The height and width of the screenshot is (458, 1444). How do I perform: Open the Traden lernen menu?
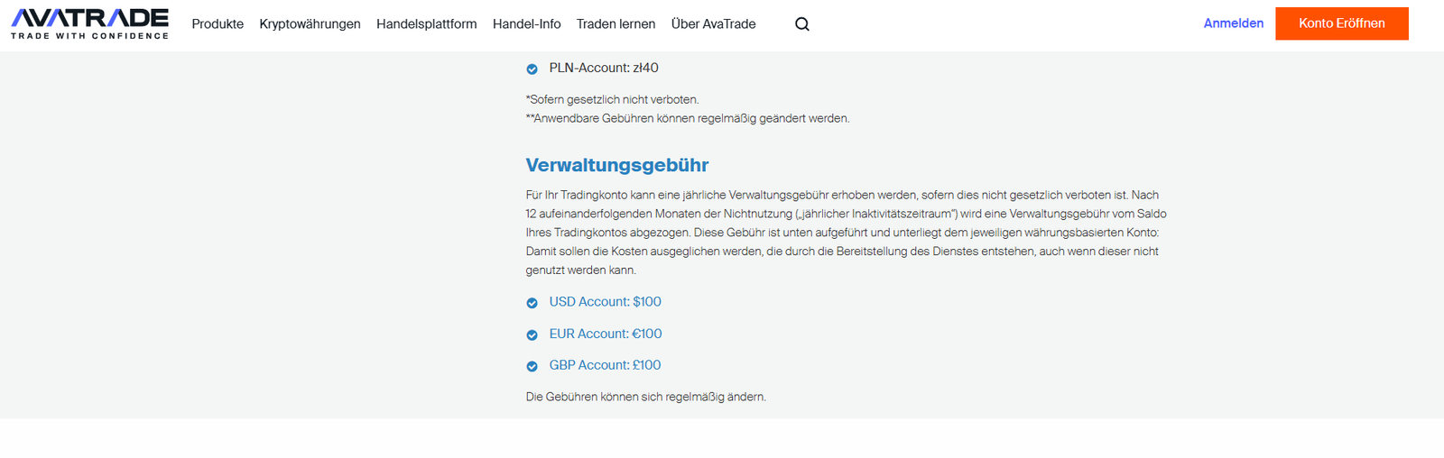tap(616, 24)
